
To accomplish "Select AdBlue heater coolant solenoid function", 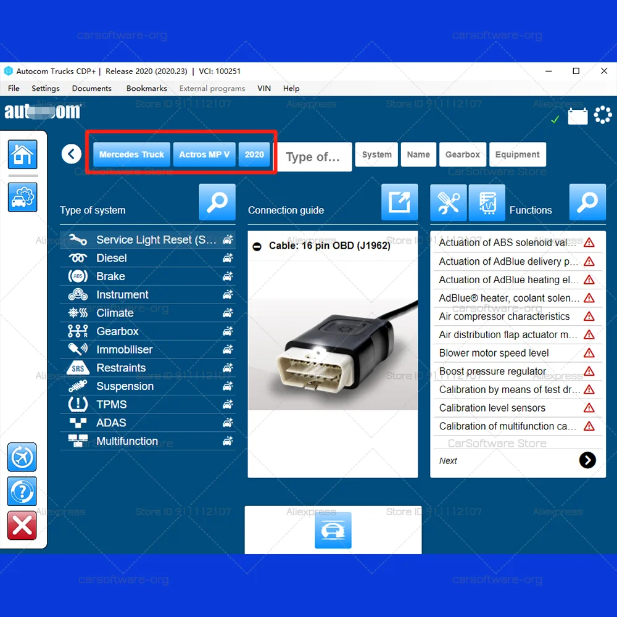I will (517, 298).
